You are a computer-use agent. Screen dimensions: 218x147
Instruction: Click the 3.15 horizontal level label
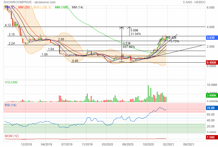pyautogui.click(x=11, y=34)
